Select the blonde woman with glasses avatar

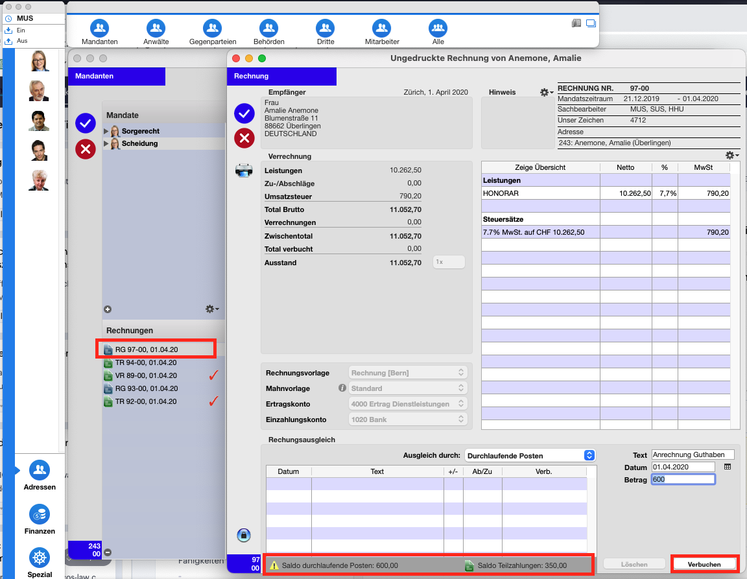39,61
